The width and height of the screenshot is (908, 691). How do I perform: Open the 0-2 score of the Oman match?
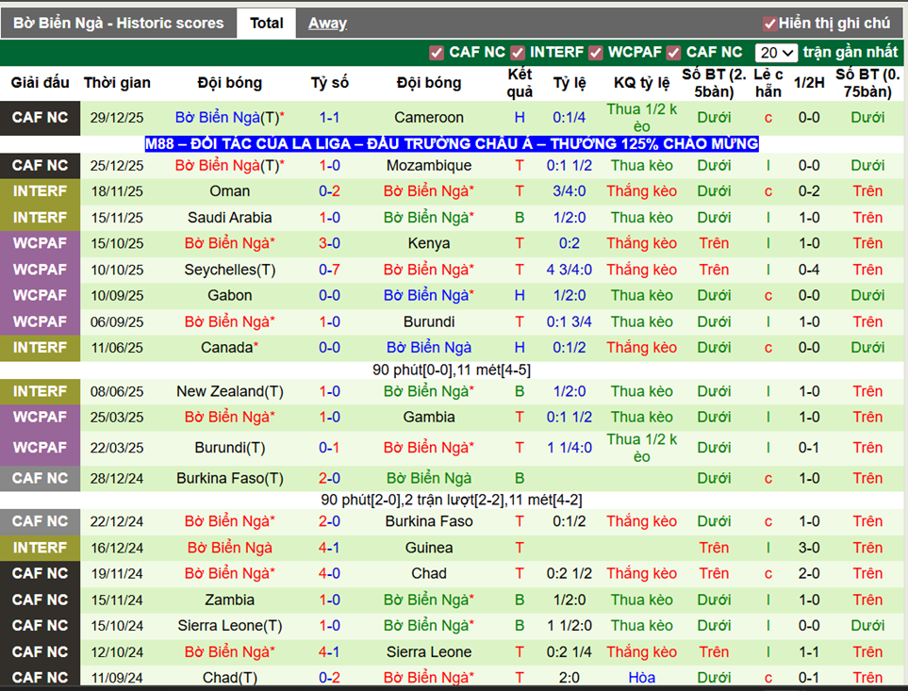(329, 191)
